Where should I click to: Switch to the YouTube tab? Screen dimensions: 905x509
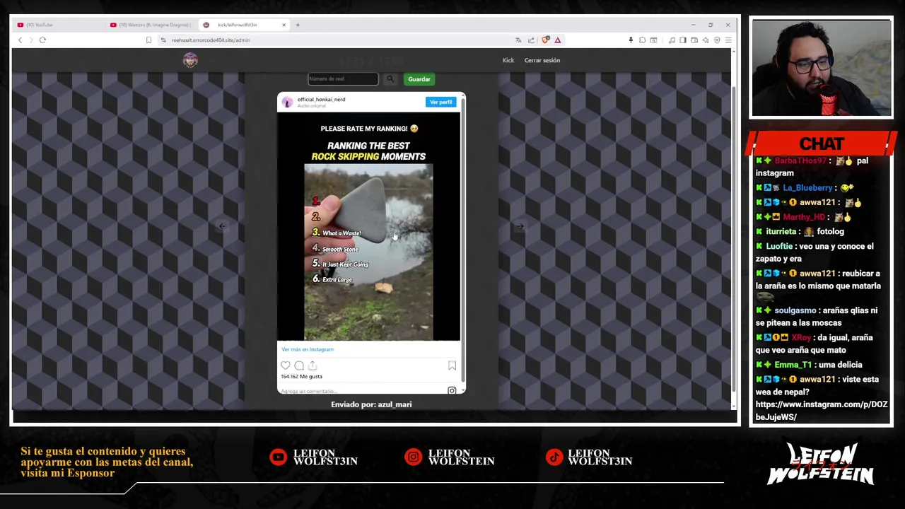57,25
